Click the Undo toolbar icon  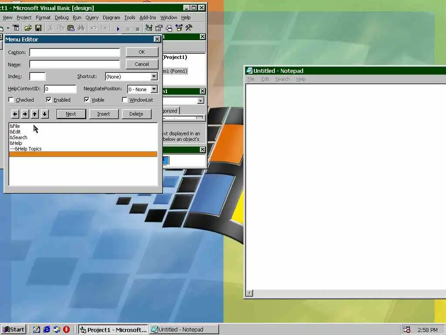click(x=94, y=28)
